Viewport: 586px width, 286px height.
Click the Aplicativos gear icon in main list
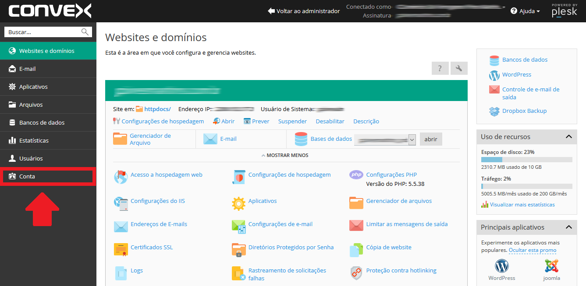238,203
